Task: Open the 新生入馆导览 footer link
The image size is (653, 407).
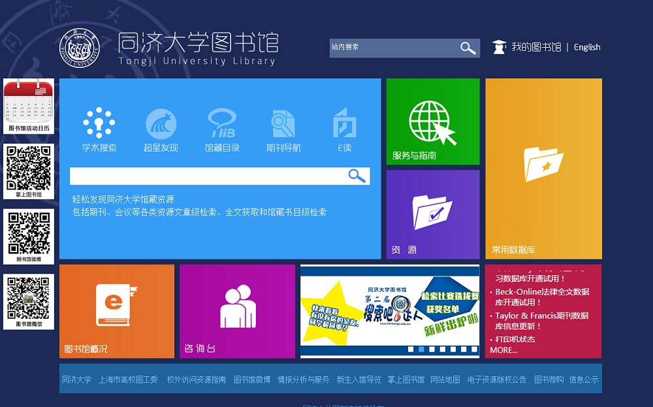Action: pyautogui.click(x=358, y=380)
